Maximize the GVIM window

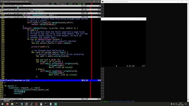[x=94, y=1]
